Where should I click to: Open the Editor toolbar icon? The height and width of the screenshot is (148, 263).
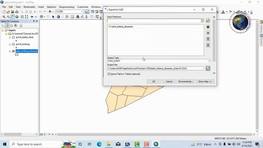click(87, 12)
